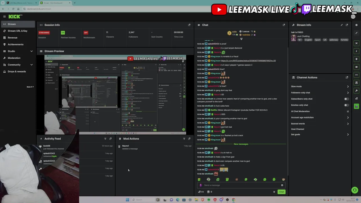Open Followers-only chat options arrow
The height and width of the screenshot is (203, 361).
tap(348, 93)
